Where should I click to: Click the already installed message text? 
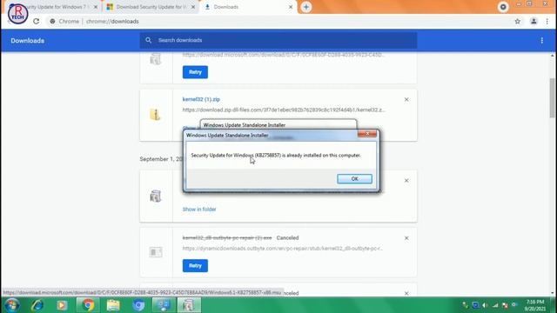[276, 156]
